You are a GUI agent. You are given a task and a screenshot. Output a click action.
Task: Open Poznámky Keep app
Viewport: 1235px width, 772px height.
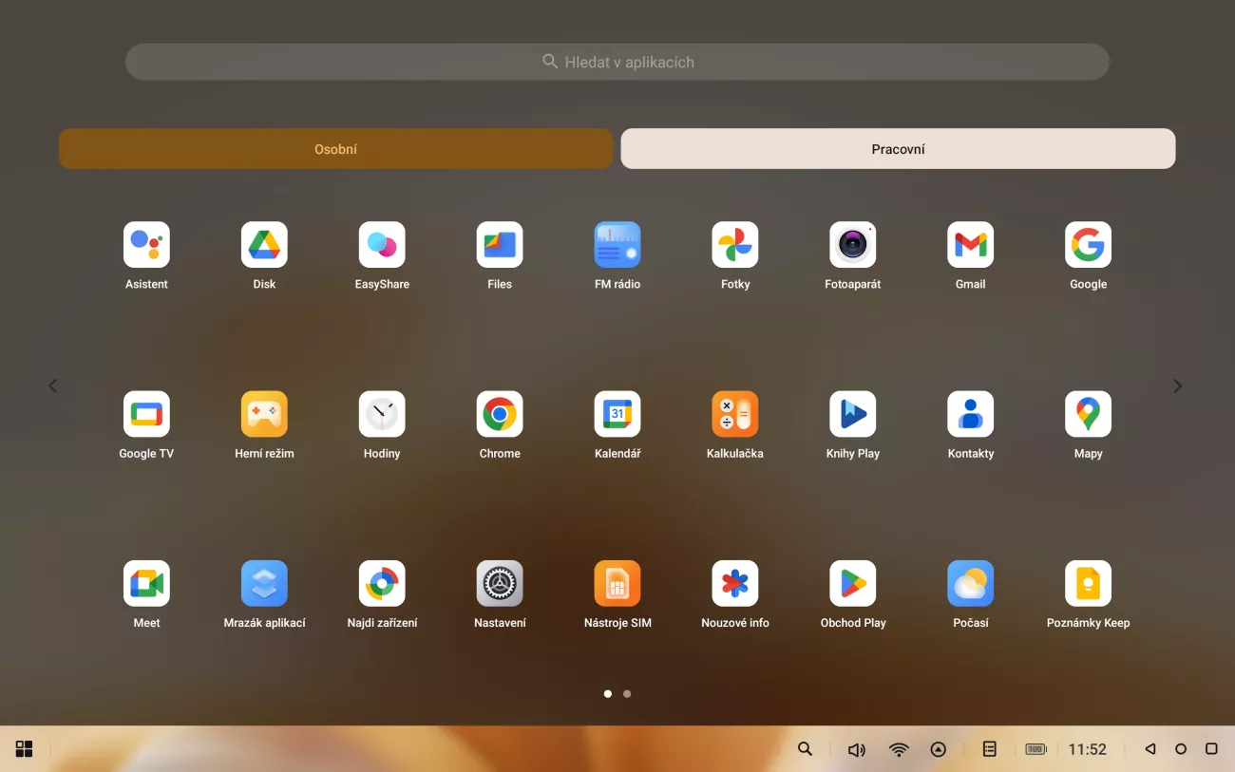tap(1088, 583)
